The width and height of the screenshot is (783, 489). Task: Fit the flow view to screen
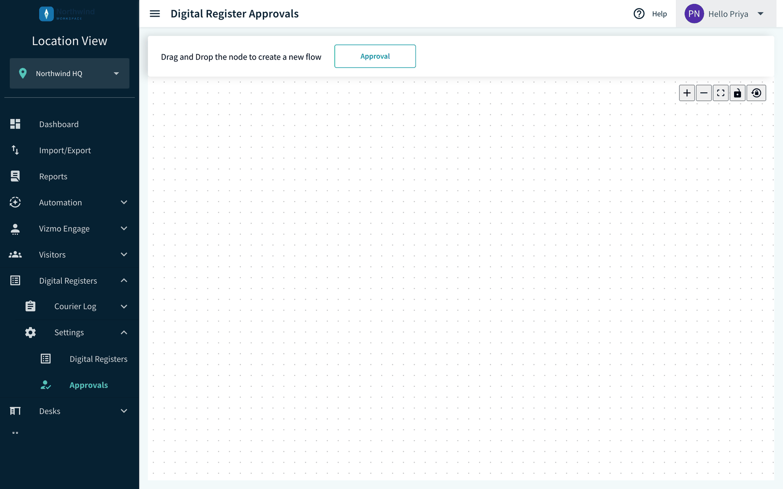(x=721, y=93)
